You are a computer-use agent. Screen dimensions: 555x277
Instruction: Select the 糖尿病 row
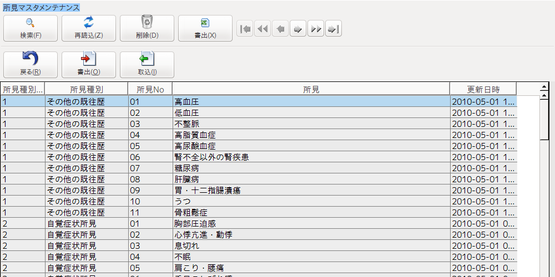tap(259, 168)
